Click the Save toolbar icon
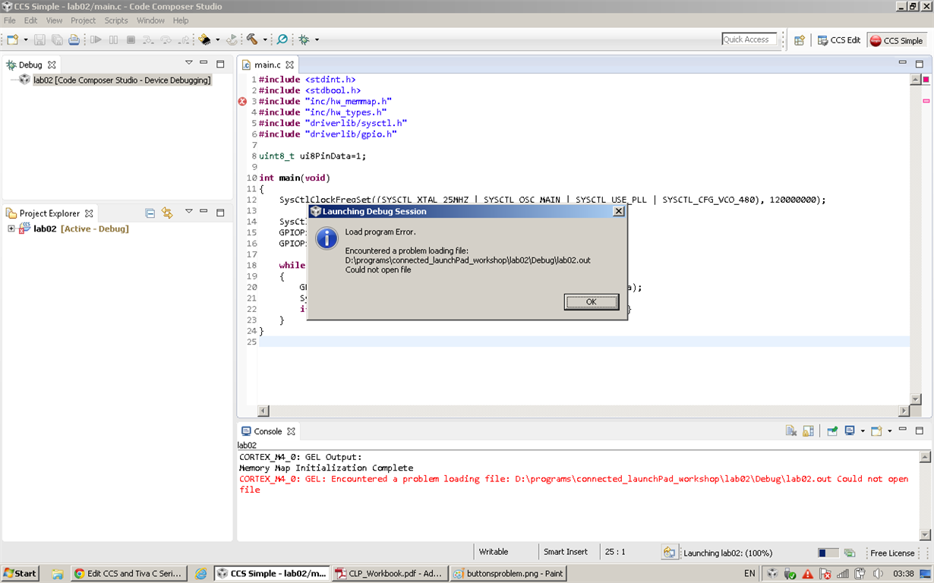The height and width of the screenshot is (583, 934). tap(40, 39)
